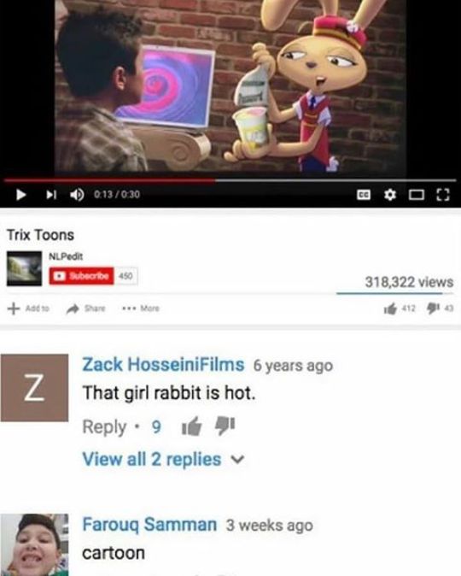This screenshot has width=461, height=576.
Task: Mute the video volume speaker icon
Action: click(x=77, y=194)
